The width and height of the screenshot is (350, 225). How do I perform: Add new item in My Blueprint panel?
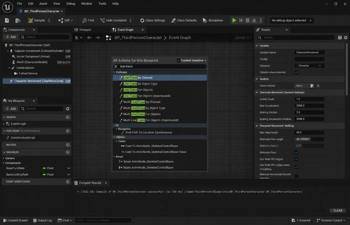11,109
